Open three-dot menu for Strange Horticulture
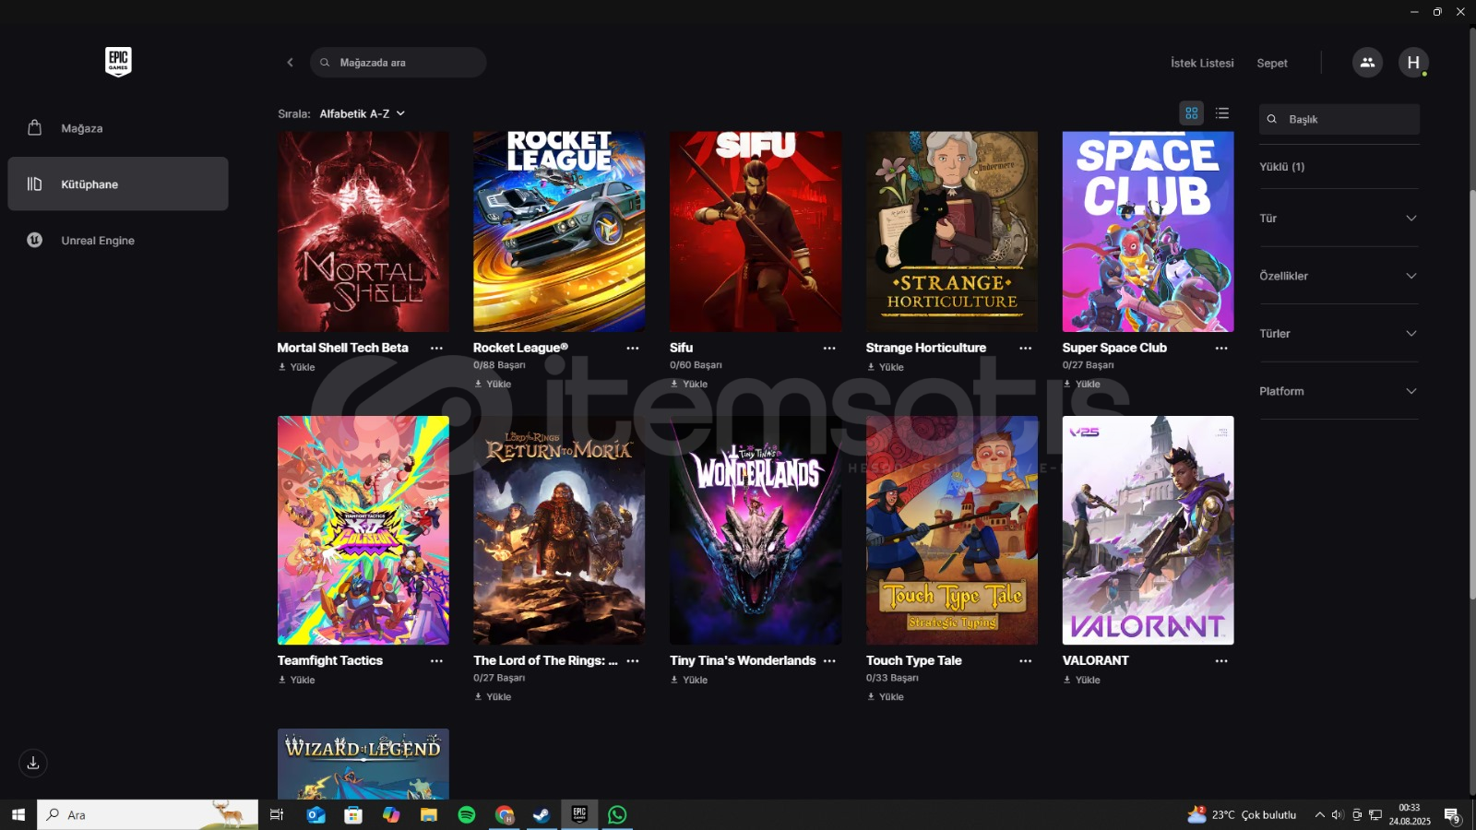Viewport: 1476px width, 830px height. (x=1025, y=349)
